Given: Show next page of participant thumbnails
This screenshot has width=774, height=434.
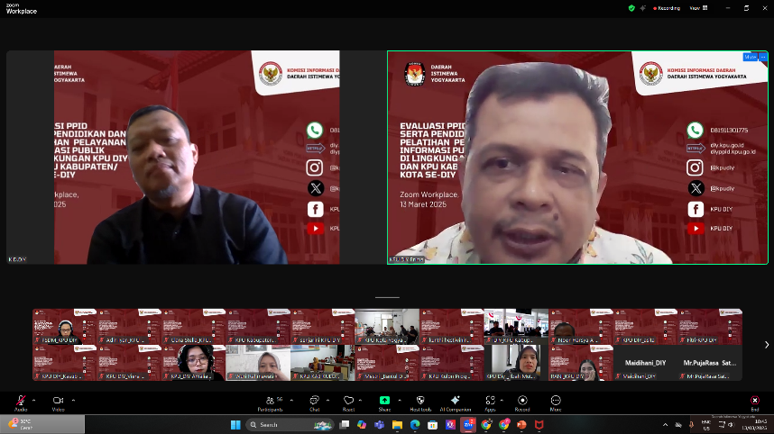Looking at the screenshot, I should 766,345.
